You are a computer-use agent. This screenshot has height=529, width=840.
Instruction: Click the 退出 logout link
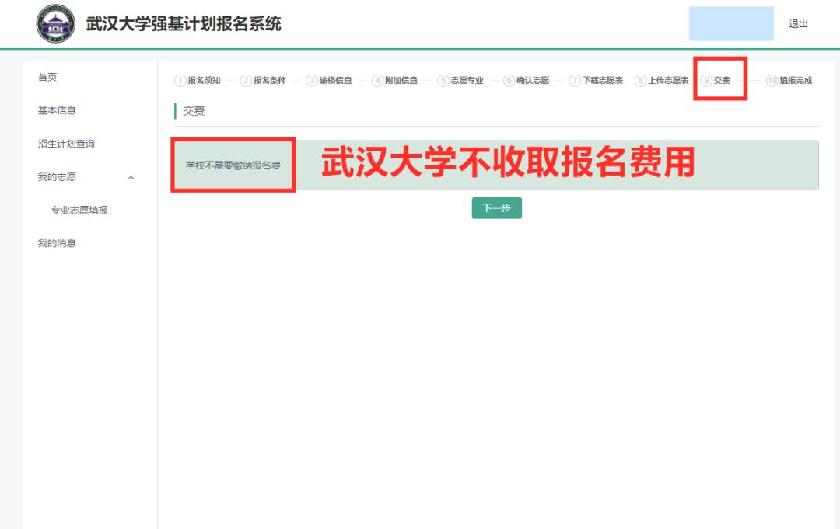tap(798, 24)
